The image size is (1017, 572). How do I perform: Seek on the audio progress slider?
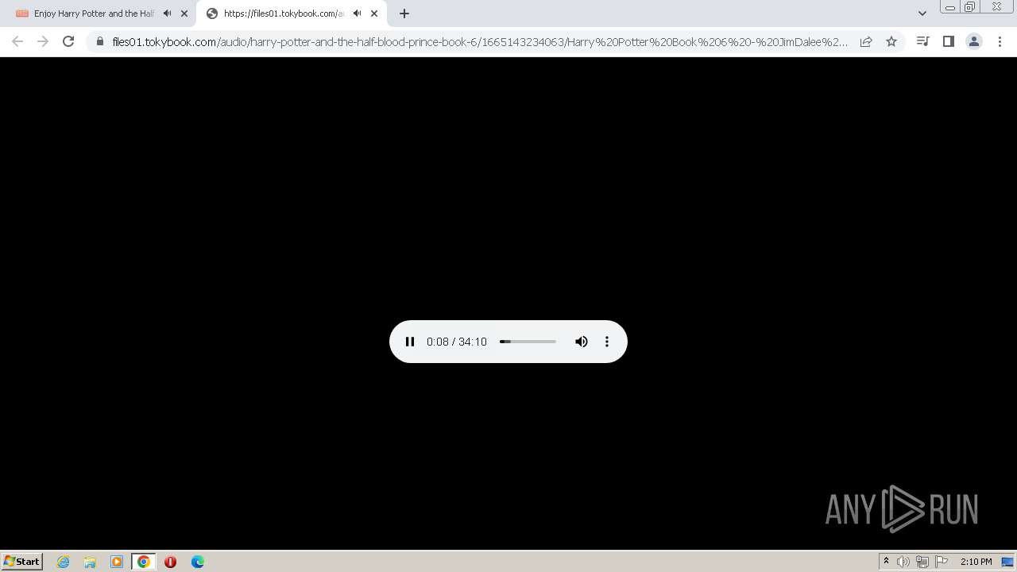pyautogui.click(x=528, y=342)
